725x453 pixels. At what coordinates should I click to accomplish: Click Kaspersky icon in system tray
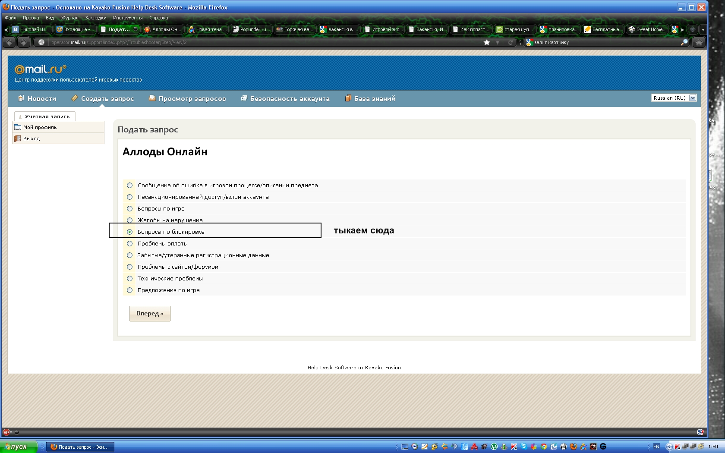pos(678,447)
